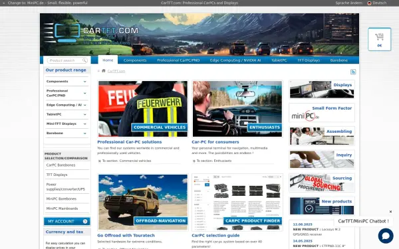399x249 pixels.
Task: Click the CarTFT.com breadcrumb link
Action: (x=116, y=71)
